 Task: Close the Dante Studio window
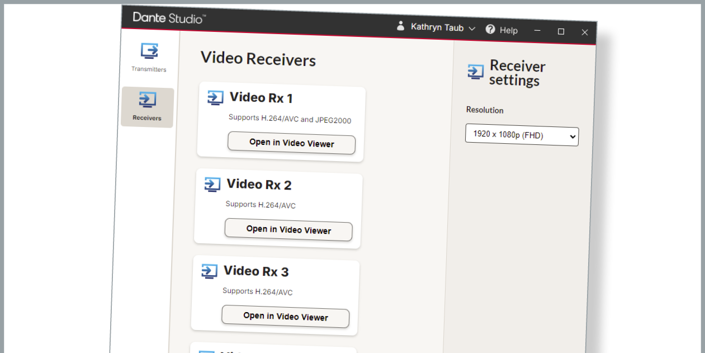(585, 32)
